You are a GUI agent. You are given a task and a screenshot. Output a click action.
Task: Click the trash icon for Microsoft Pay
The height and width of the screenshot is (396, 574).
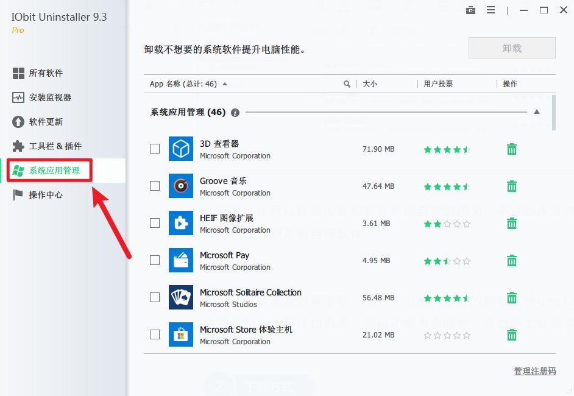[512, 261]
